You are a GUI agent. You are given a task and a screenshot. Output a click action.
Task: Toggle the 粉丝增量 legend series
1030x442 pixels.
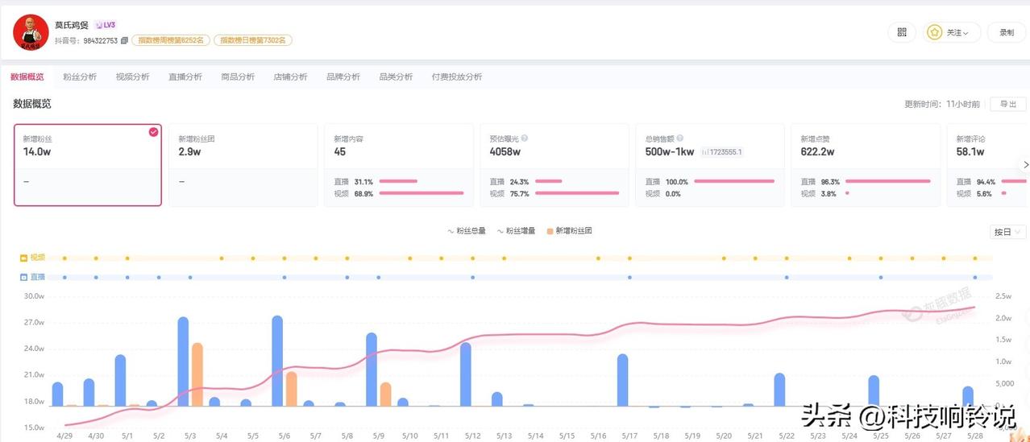(517, 231)
